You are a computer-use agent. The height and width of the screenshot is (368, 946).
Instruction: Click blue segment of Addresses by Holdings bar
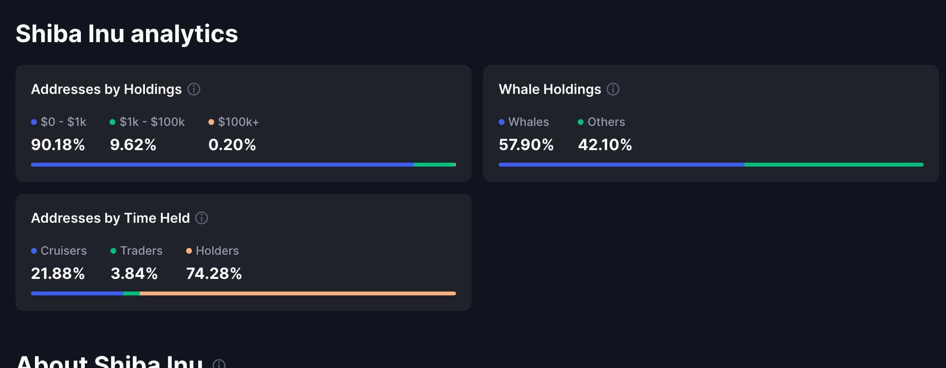[x=222, y=165]
